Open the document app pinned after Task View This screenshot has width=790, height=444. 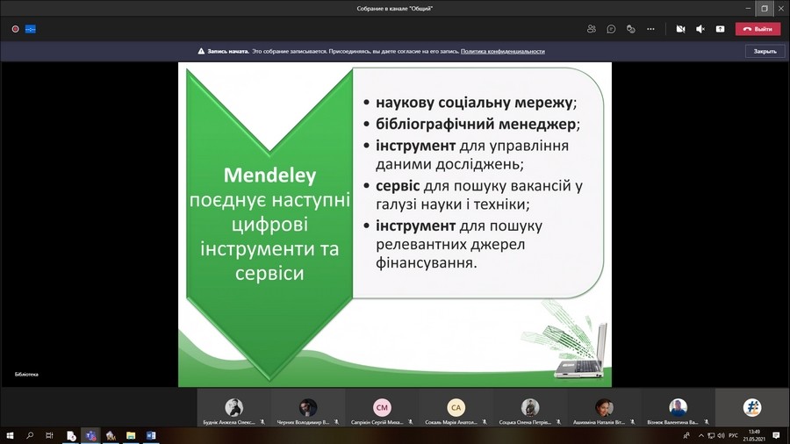pyautogui.click(x=71, y=436)
